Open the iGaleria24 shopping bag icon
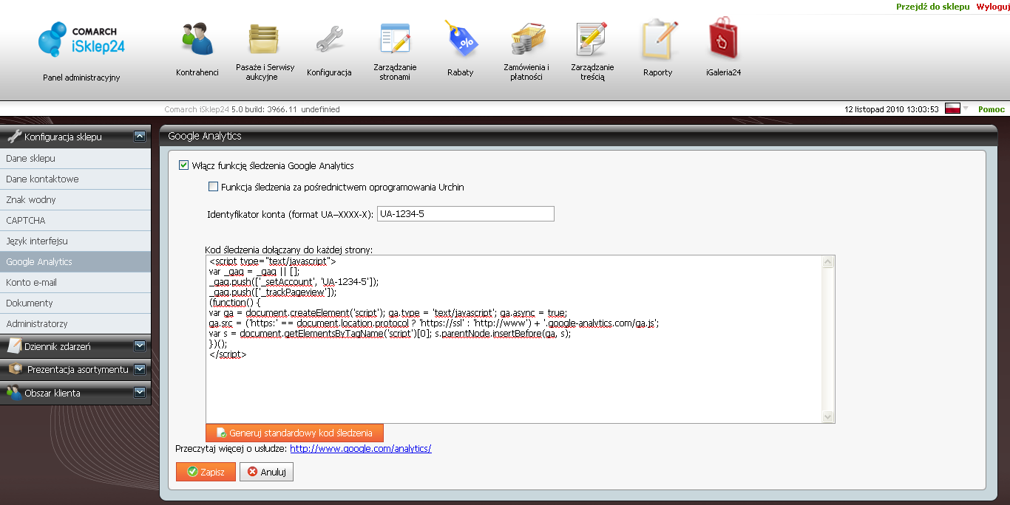 (x=723, y=38)
